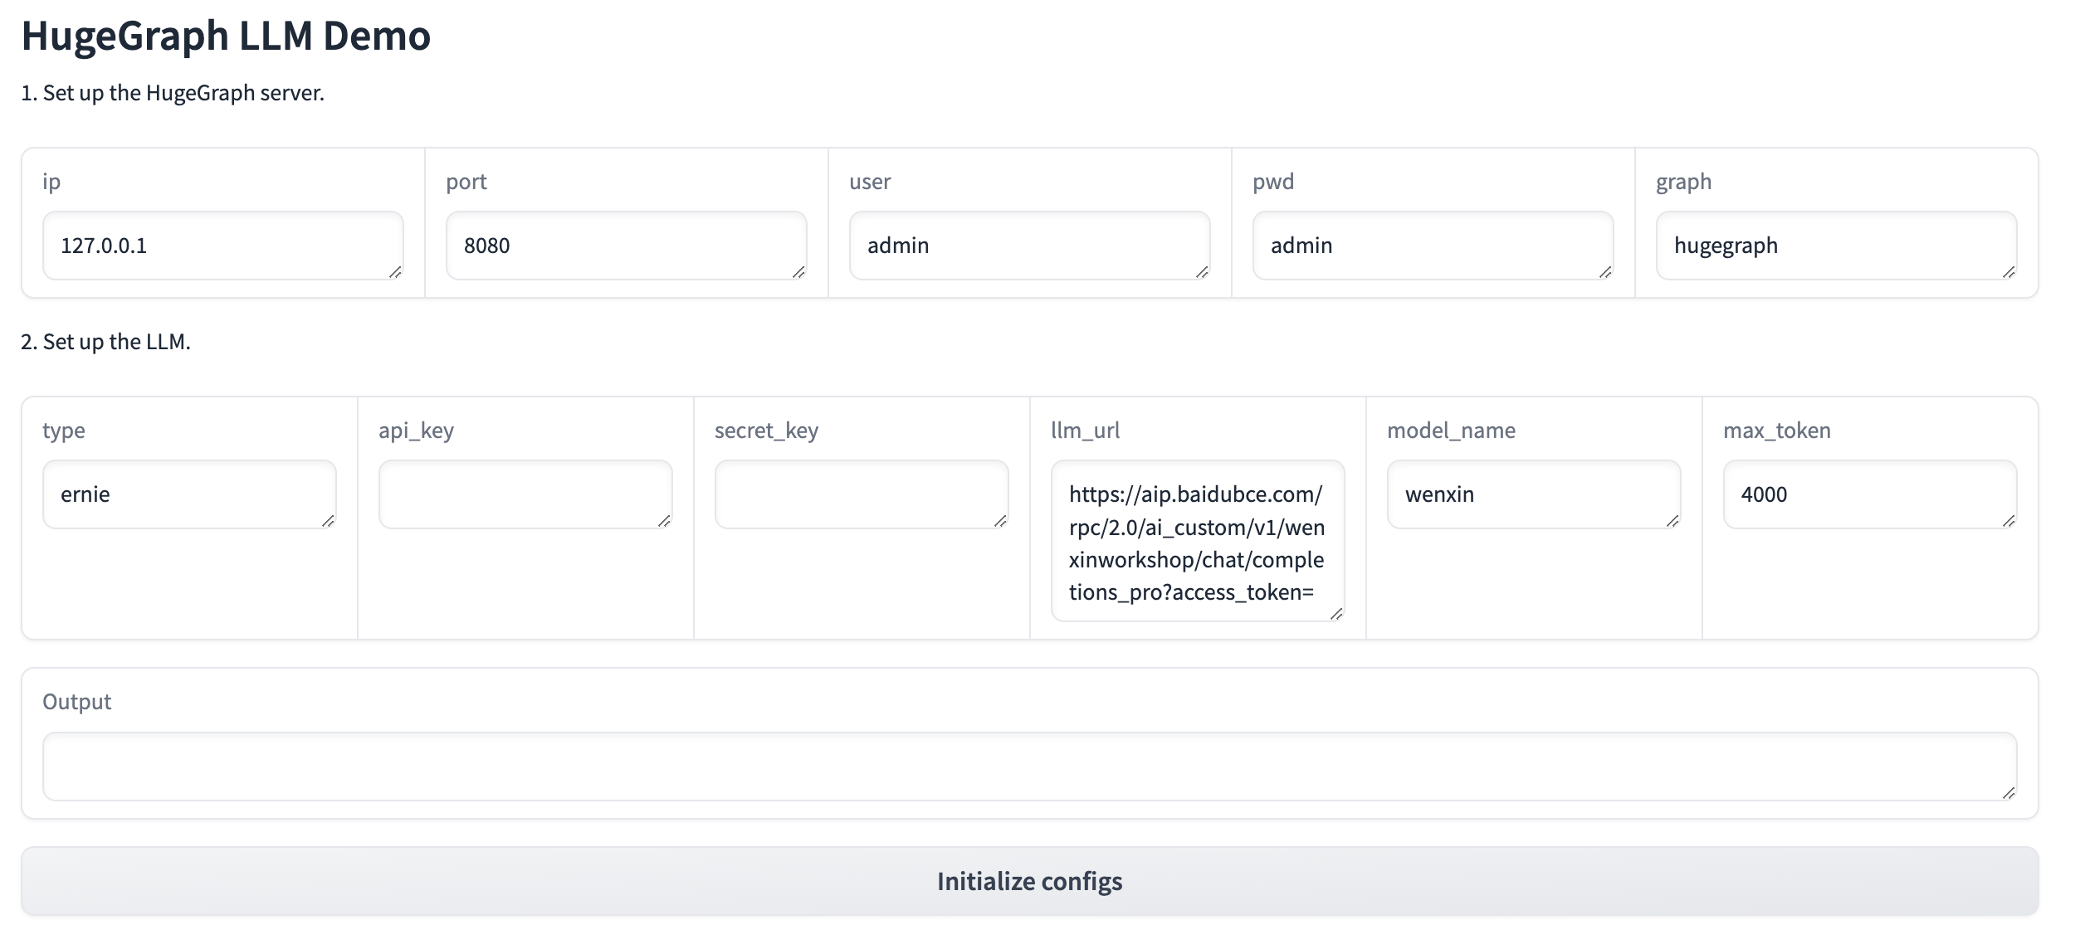Select the pwd input field
Screen dimensions: 2085x949
point(1433,246)
